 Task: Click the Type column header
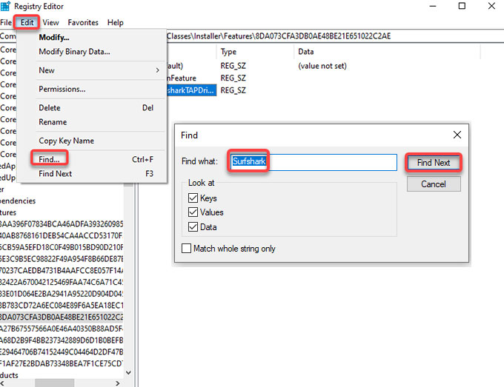(256, 52)
